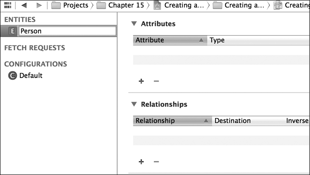
Task: Open the related items grid icon
Action: pos(8,5)
